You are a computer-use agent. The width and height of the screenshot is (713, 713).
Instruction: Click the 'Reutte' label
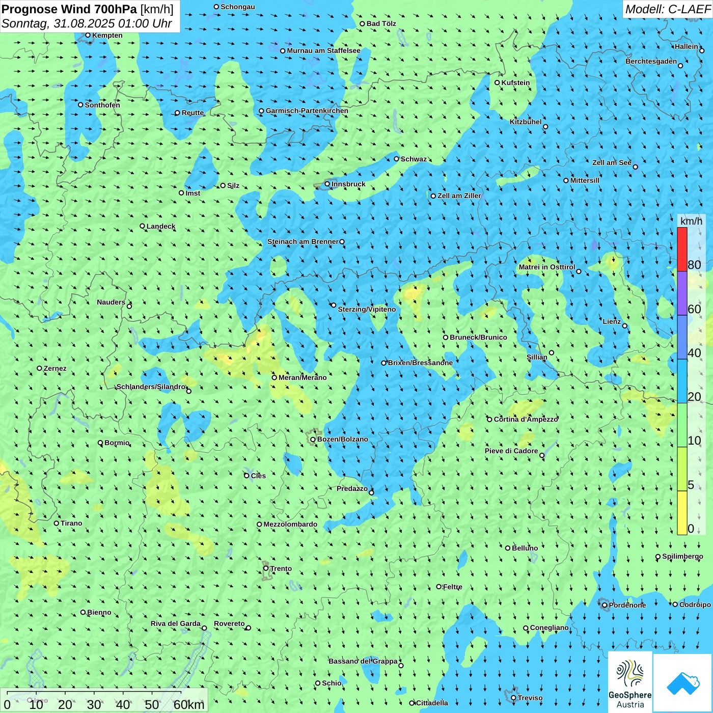click(x=193, y=113)
